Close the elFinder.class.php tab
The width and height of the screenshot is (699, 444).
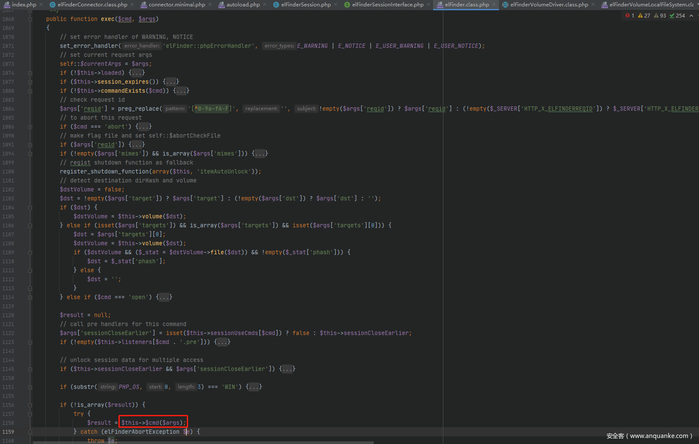(x=494, y=5)
